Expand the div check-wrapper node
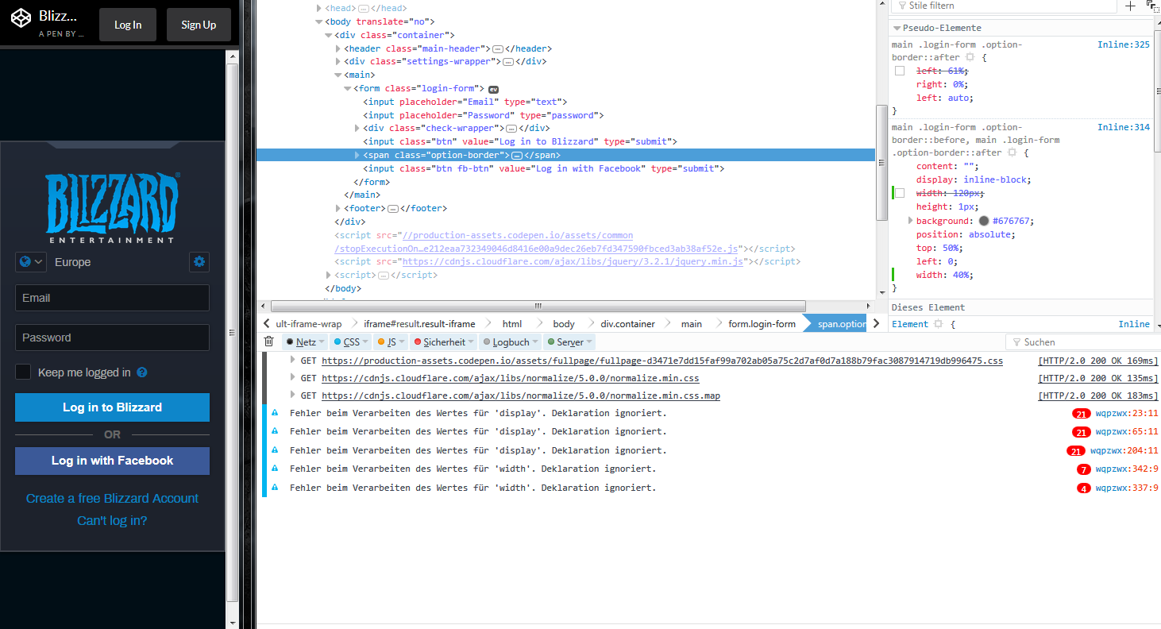This screenshot has height=629, width=1161. point(357,128)
